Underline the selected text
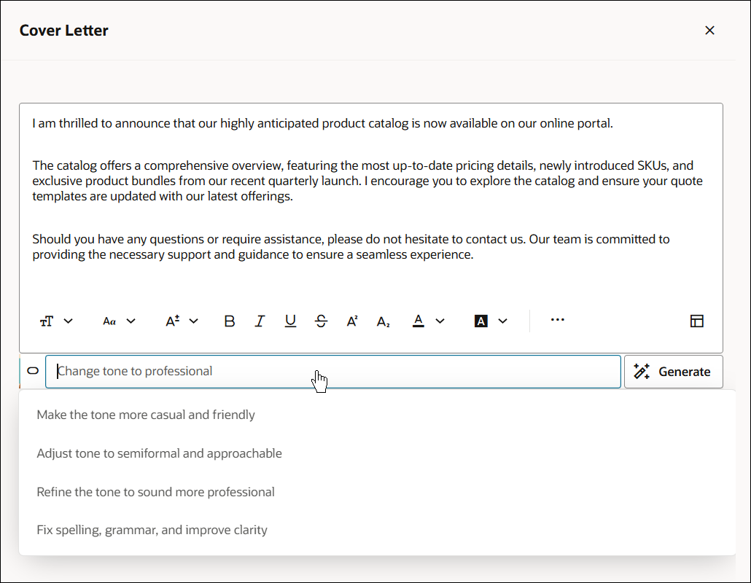 (x=290, y=321)
